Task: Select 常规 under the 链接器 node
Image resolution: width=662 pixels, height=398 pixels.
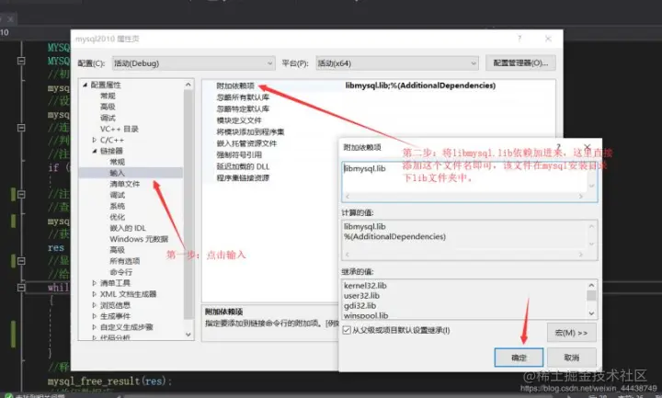Action: pos(118,162)
